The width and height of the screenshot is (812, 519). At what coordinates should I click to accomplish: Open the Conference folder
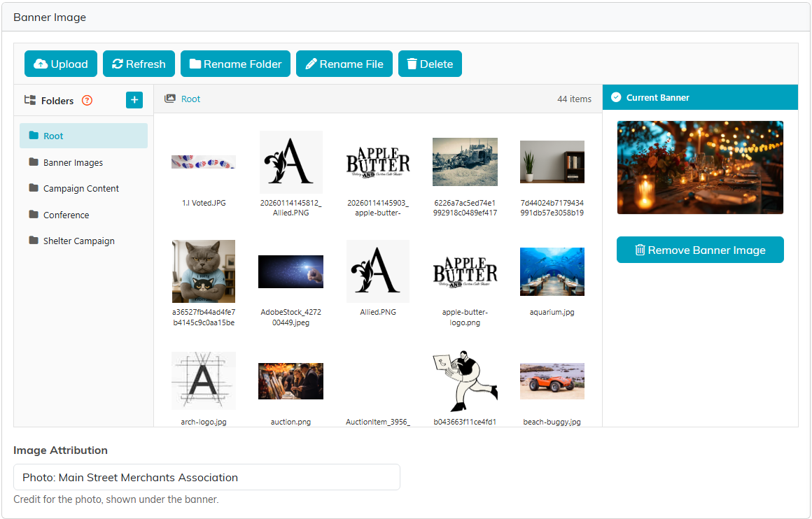[x=83, y=215]
